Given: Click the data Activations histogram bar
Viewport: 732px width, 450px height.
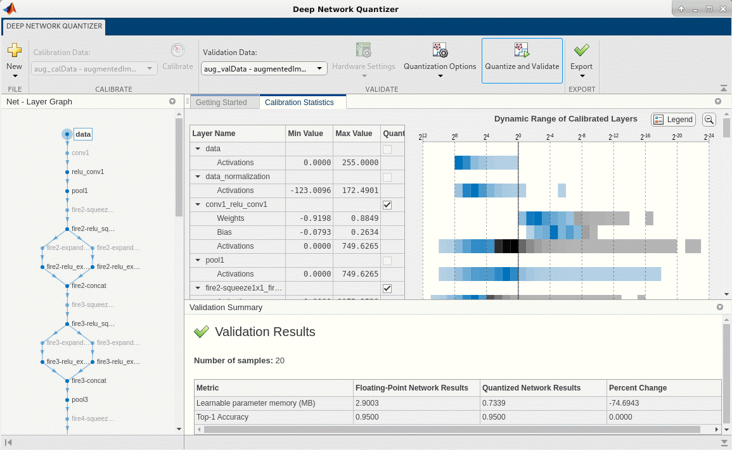Looking at the screenshot, I should click(486, 162).
